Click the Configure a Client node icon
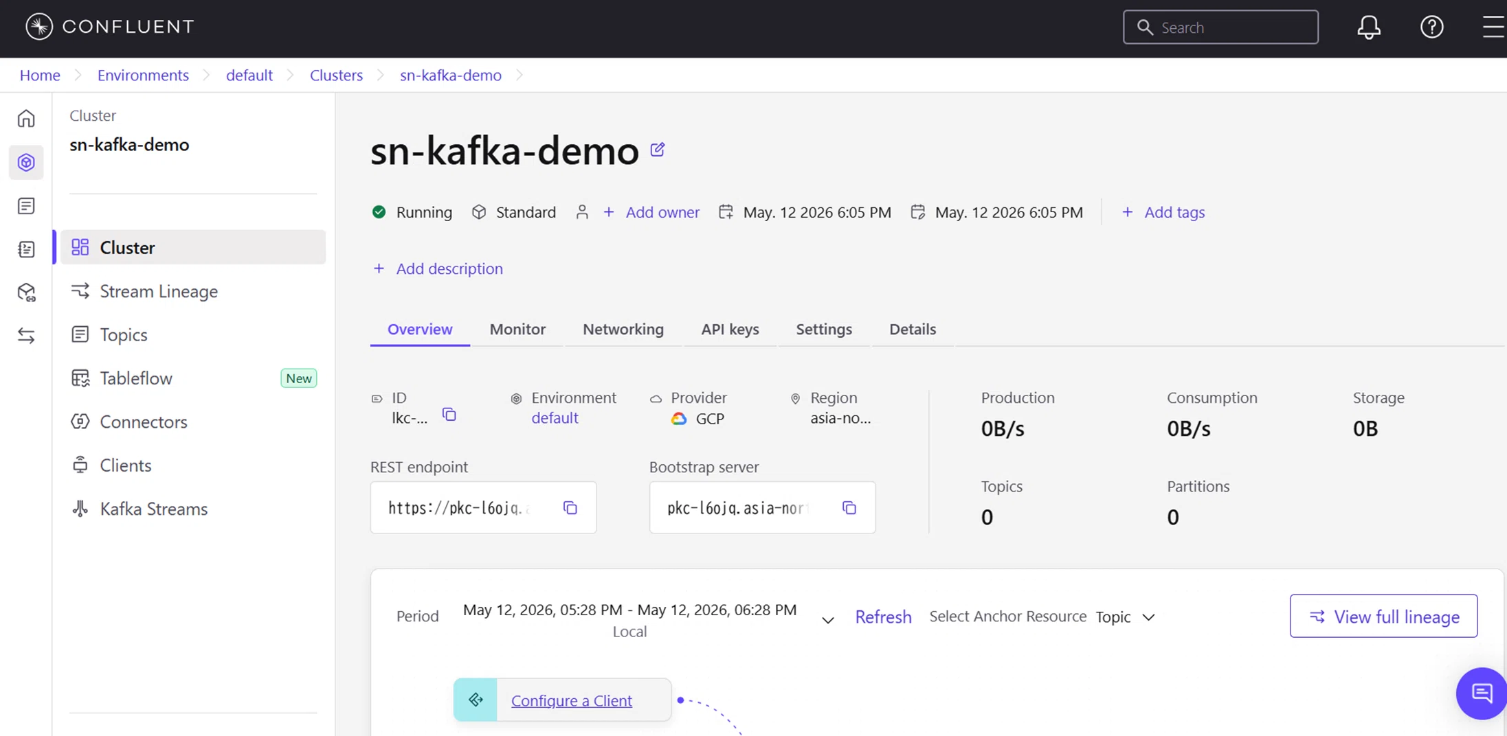The height and width of the screenshot is (736, 1507). coord(476,700)
